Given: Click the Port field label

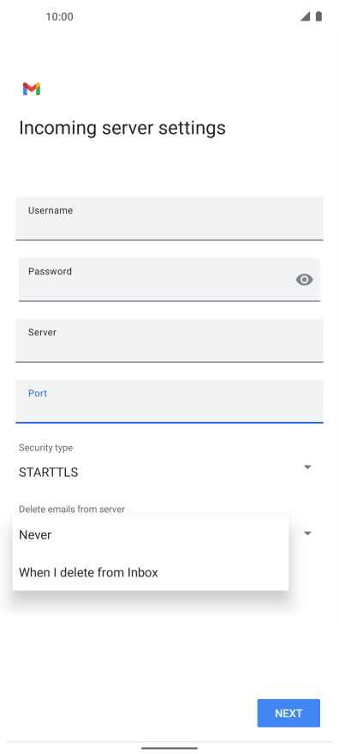Looking at the screenshot, I should pyautogui.click(x=38, y=394).
